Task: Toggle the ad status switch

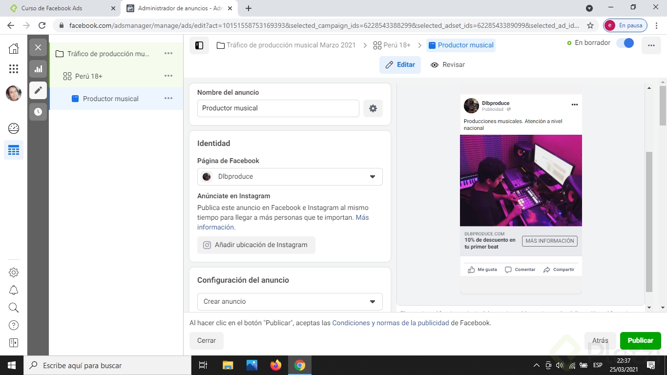Action: 625,43
